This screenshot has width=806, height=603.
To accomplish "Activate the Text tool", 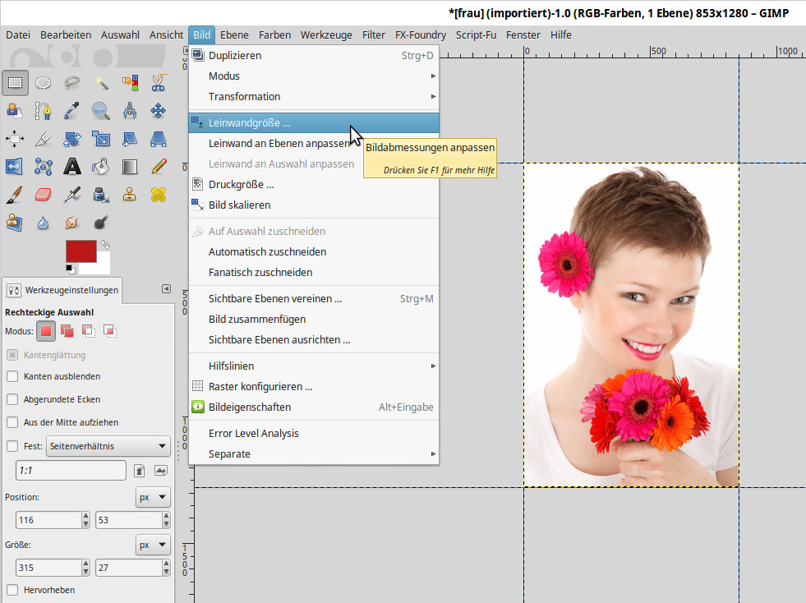I will [72, 167].
